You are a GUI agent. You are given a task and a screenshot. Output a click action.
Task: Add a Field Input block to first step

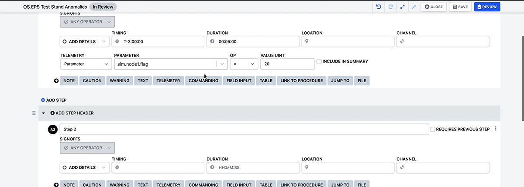(x=239, y=81)
